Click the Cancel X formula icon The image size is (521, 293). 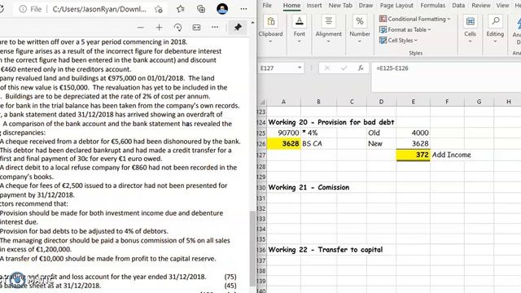[327, 68]
